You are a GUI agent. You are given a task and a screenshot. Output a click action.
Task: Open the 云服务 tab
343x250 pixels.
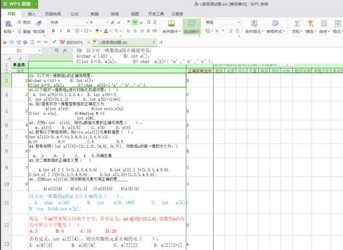coord(177,14)
